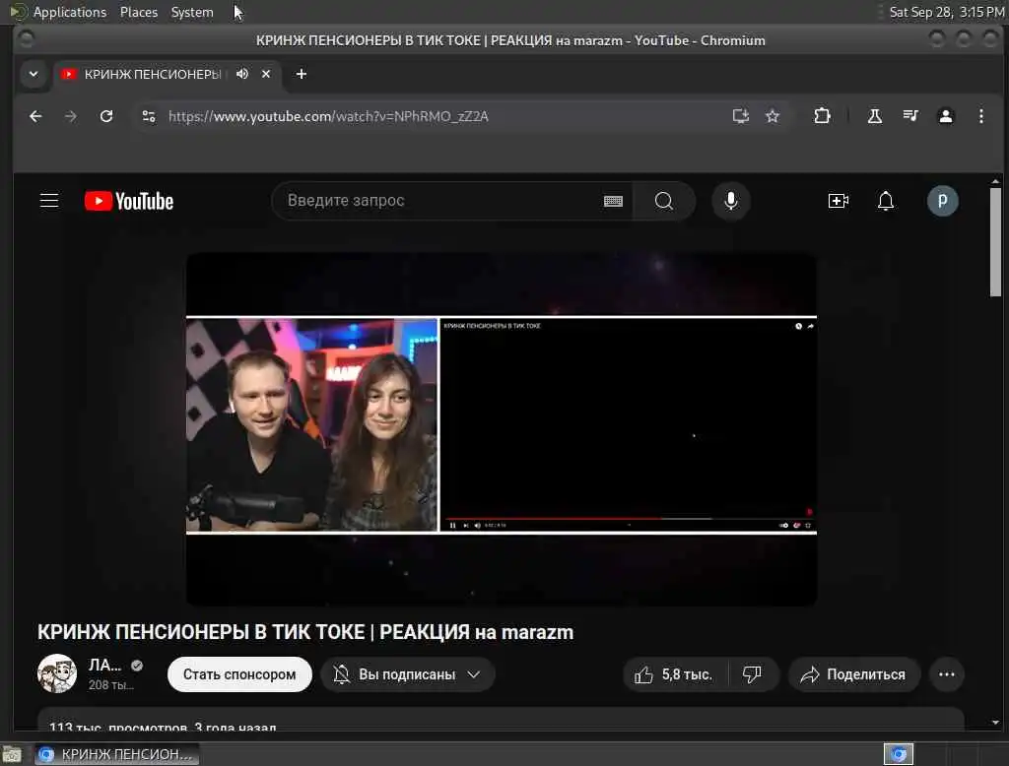
Task: Open the clock showing Sat Sep 28
Action: coord(946,12)
